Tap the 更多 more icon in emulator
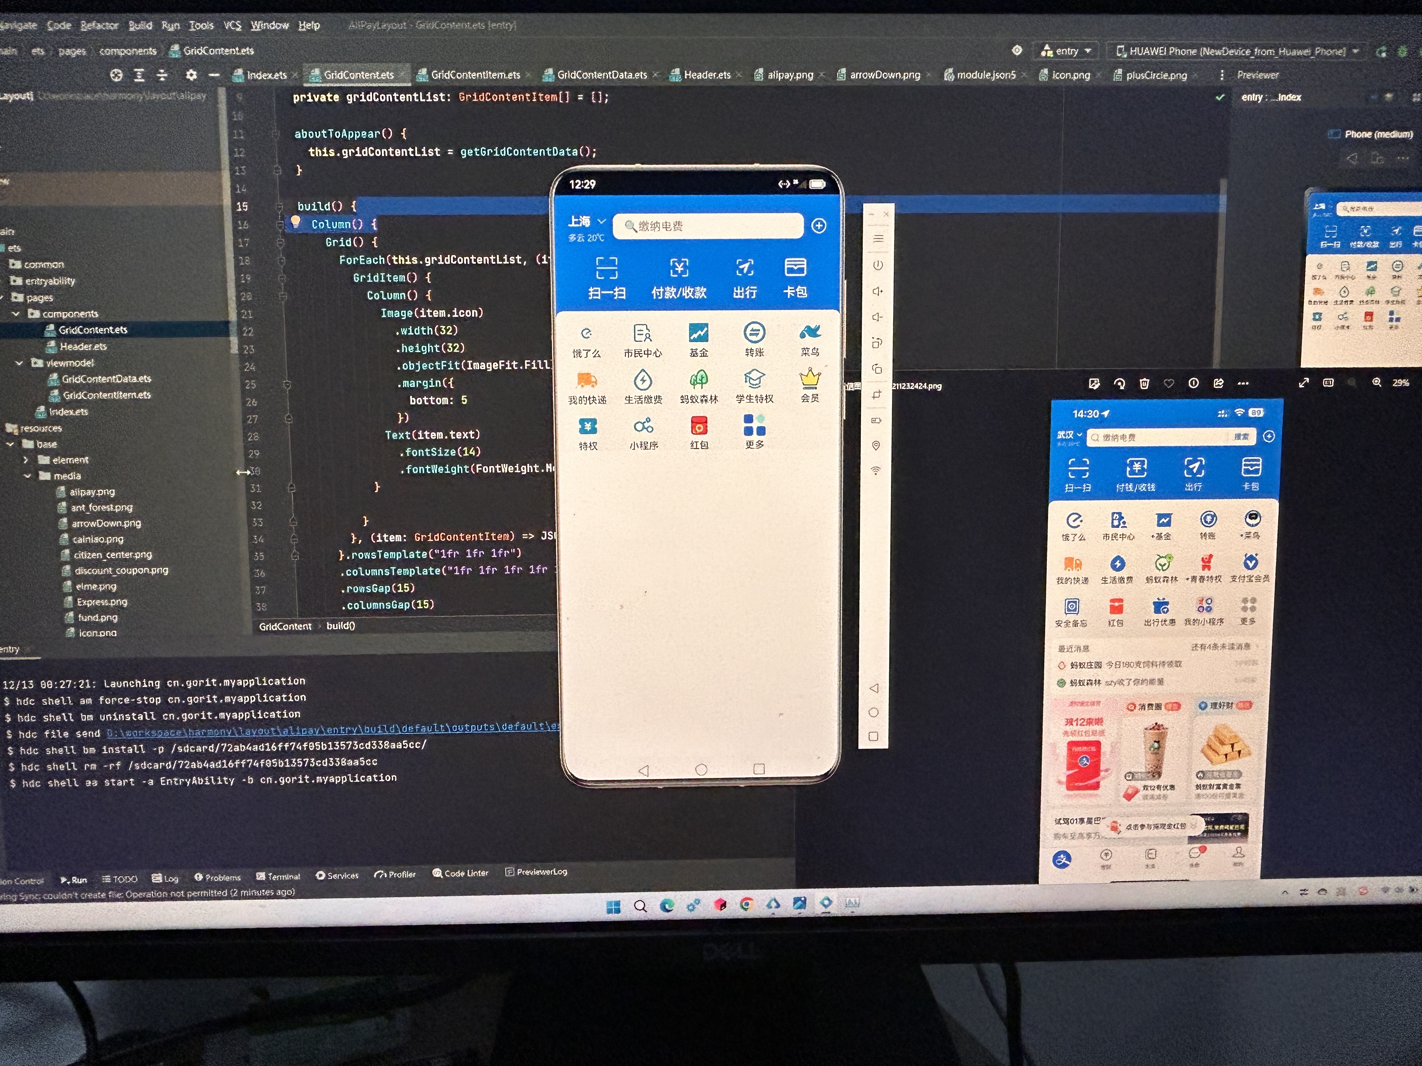 754,425
